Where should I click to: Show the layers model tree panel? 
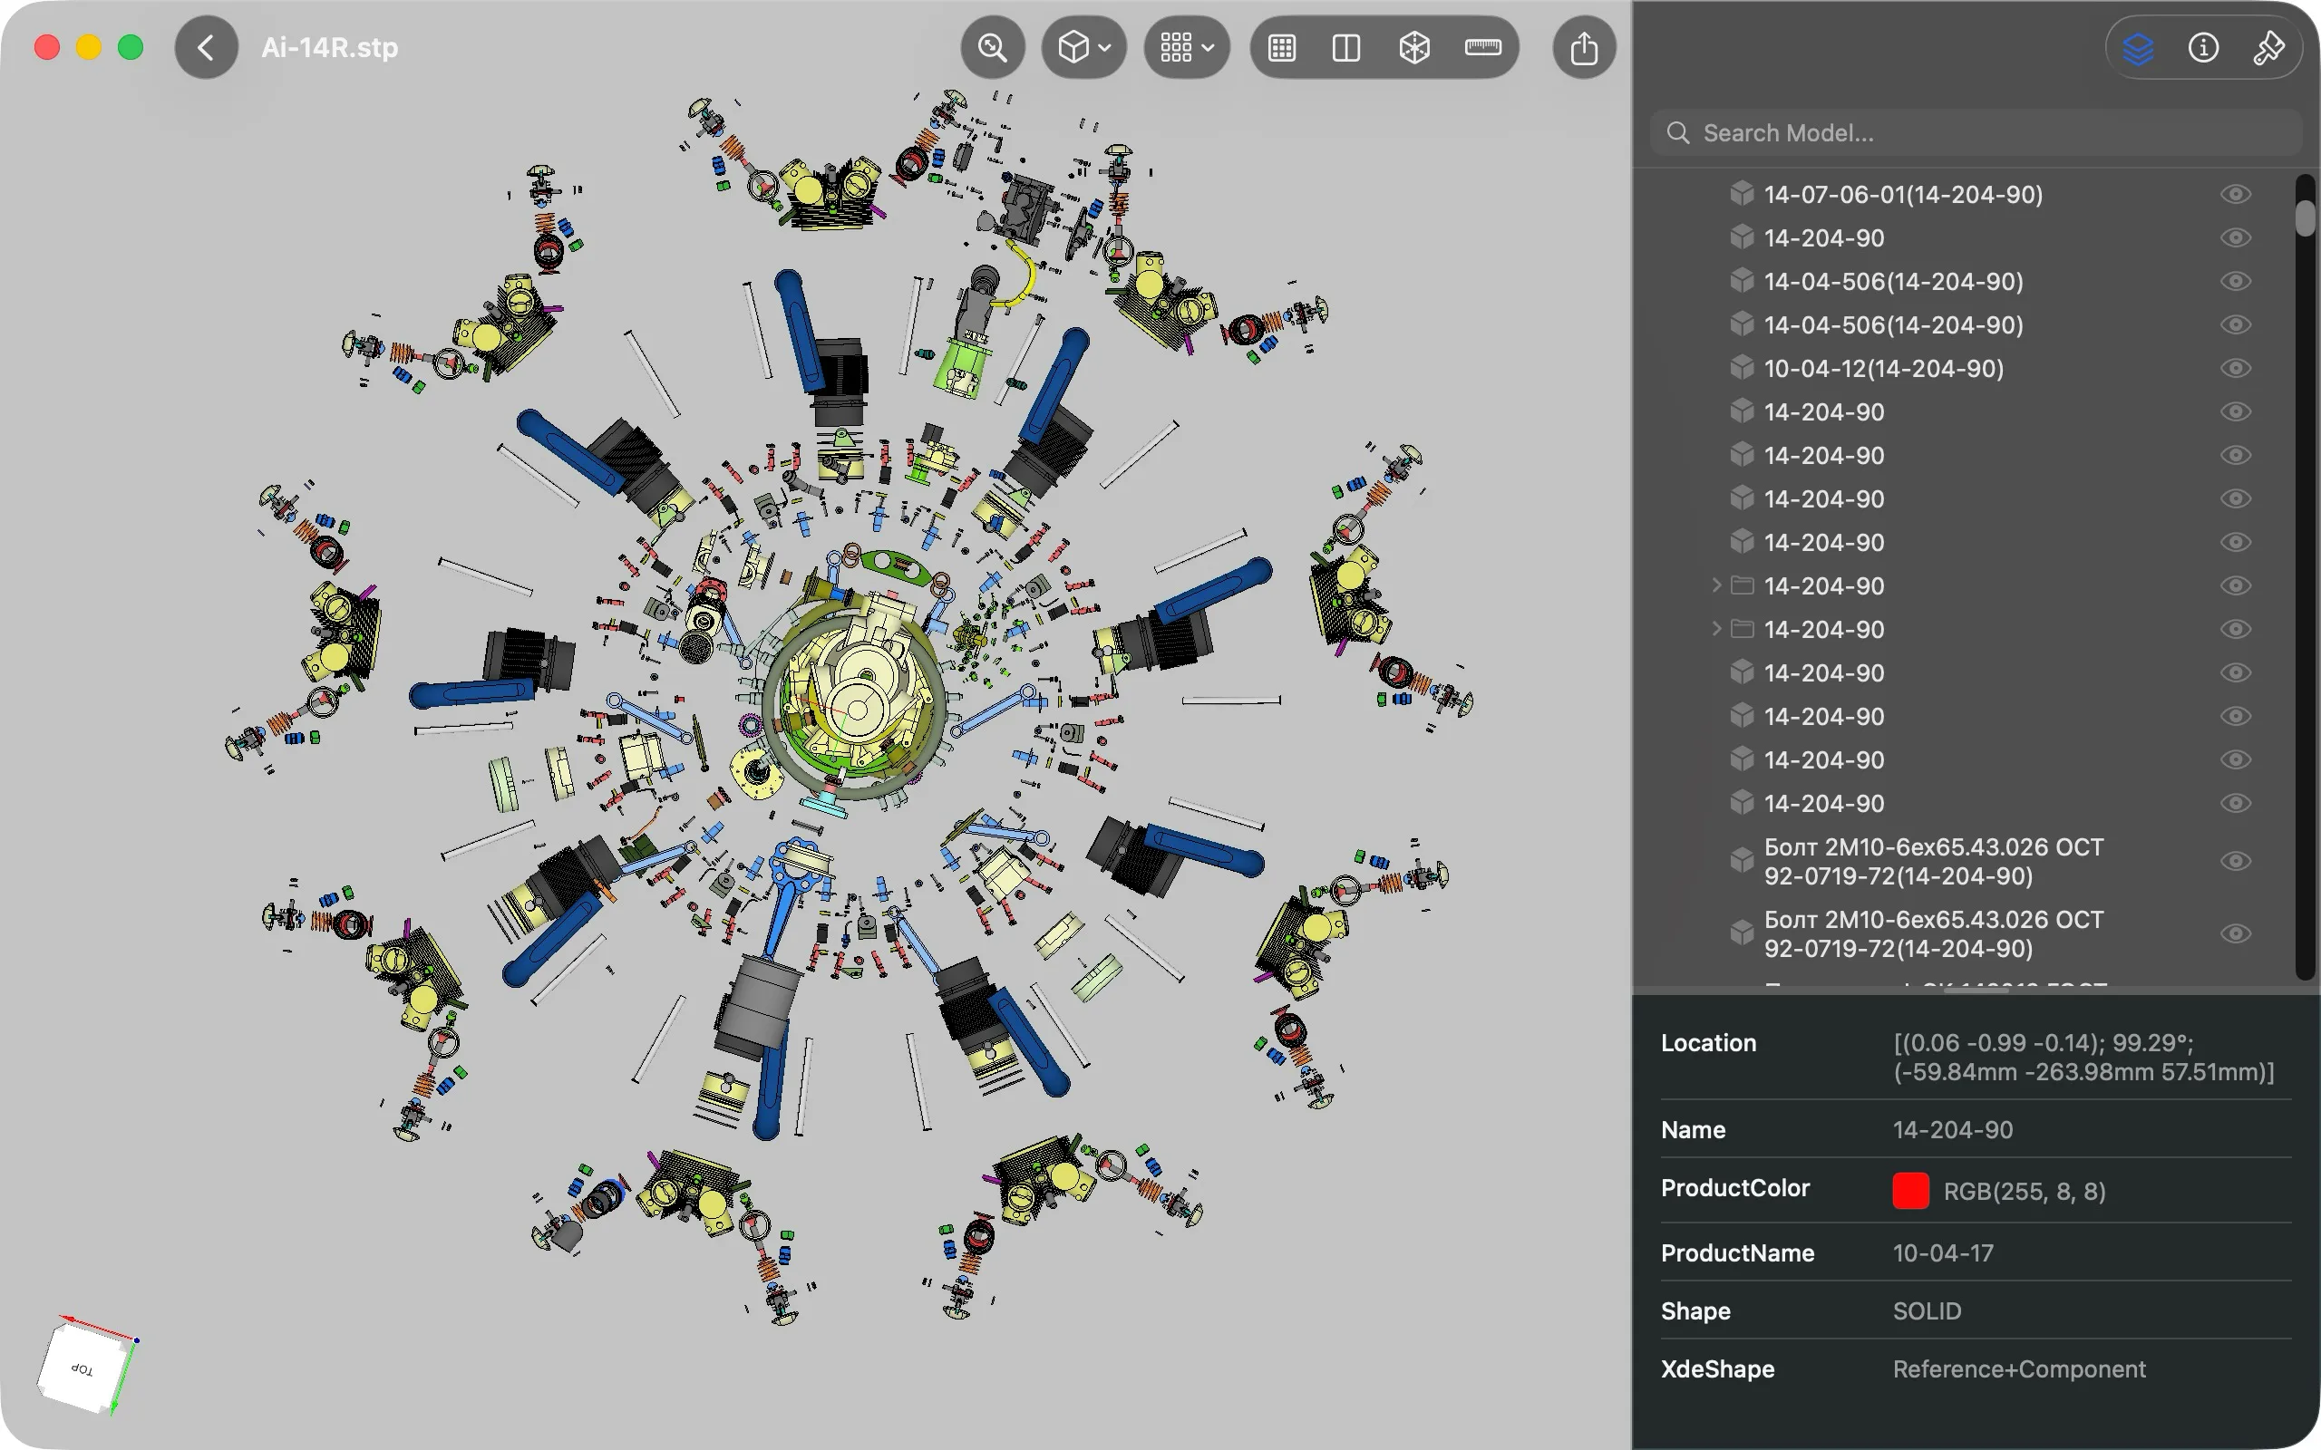point(2138,47)
